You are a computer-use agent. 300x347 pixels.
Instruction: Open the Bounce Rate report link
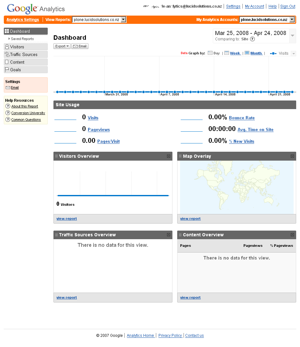[x=242, y=118]
